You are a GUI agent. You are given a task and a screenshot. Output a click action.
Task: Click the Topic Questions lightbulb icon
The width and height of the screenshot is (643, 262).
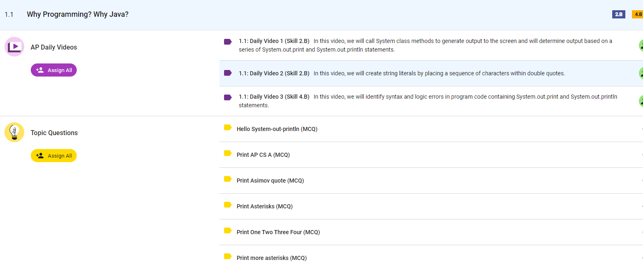click(14, 132)
